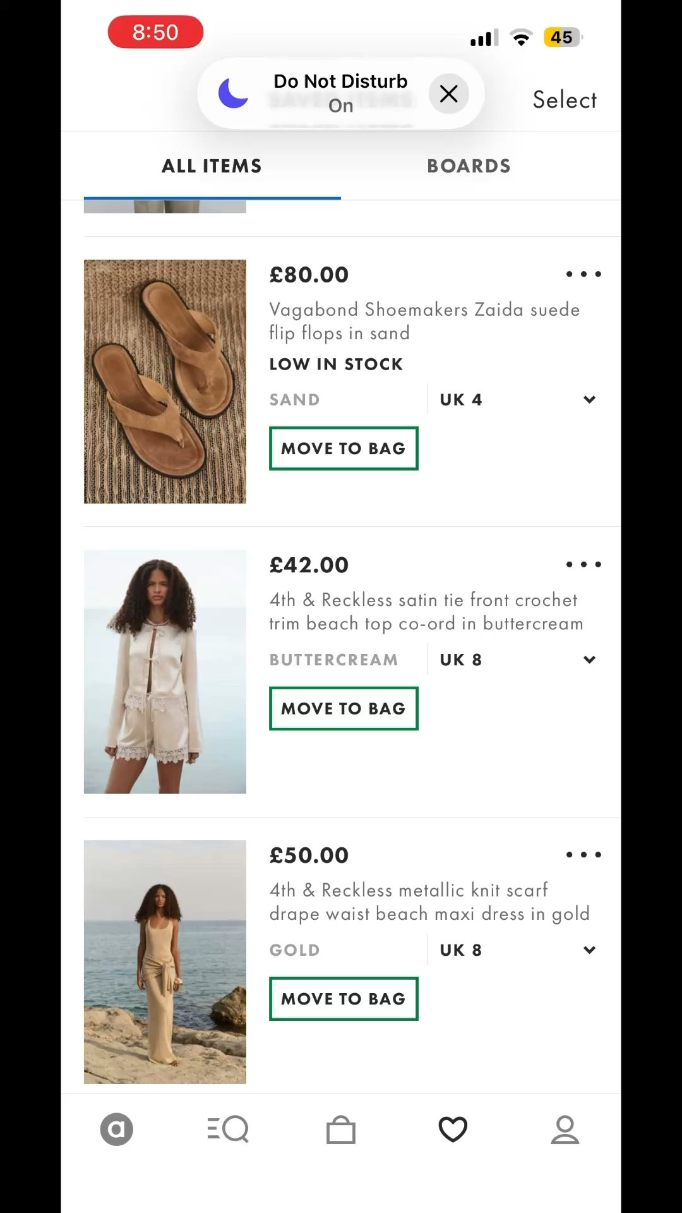Open the shopping bag icon

(341, 1129)
